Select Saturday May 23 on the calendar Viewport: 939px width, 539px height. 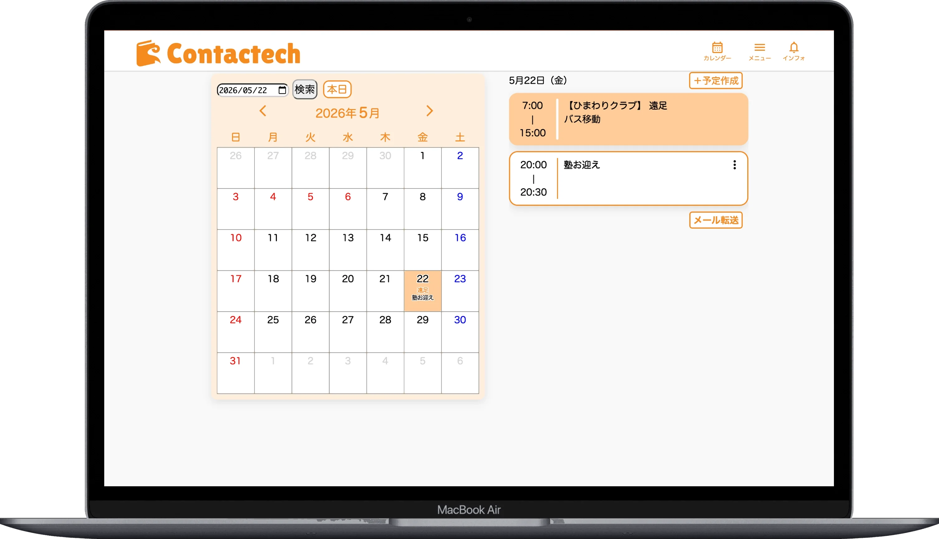pyautogui.click(x=460, y=291)
